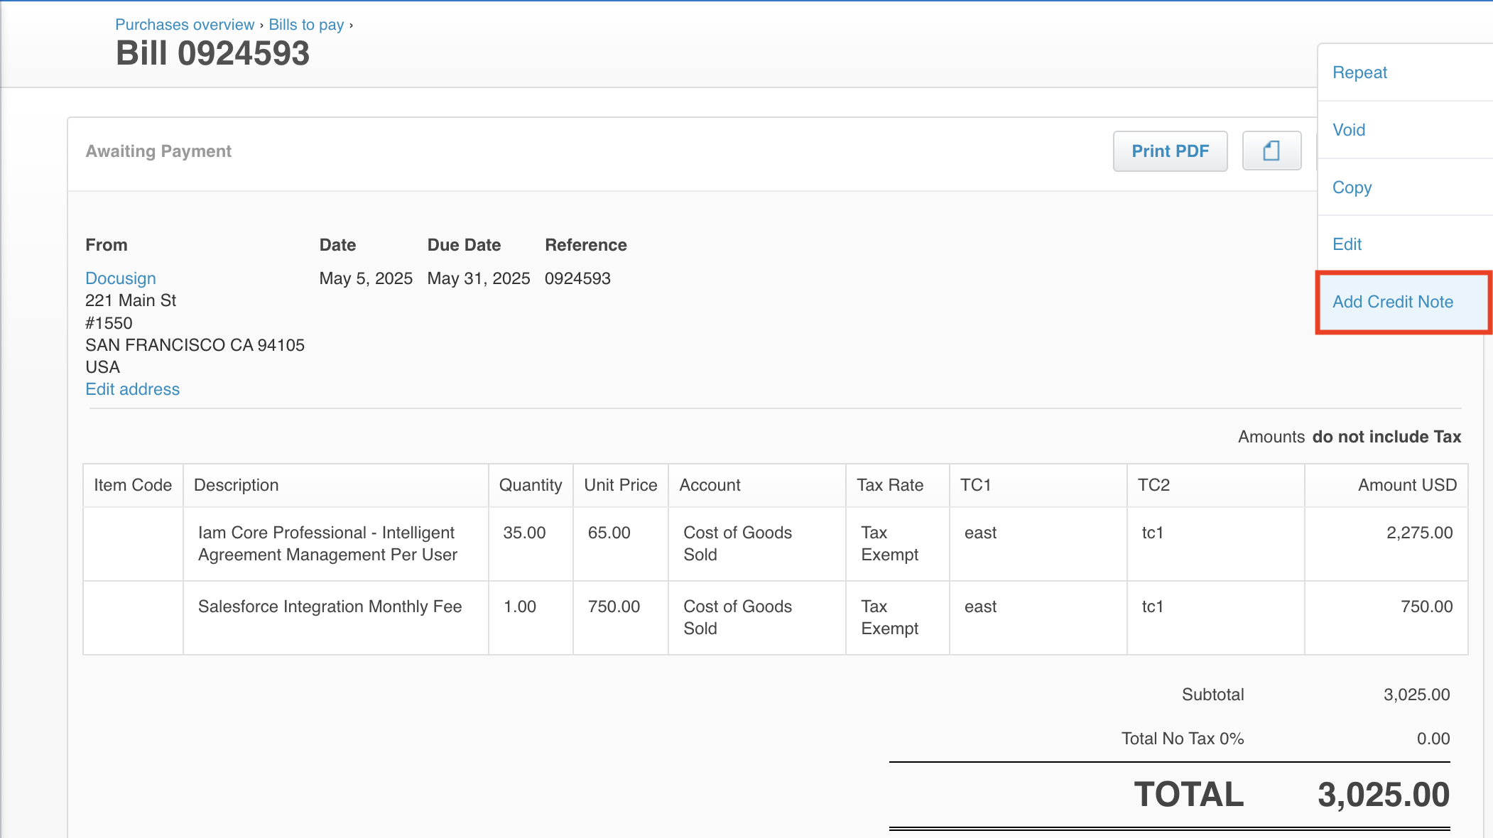Click the TC2 column header

coord(1216,485)
